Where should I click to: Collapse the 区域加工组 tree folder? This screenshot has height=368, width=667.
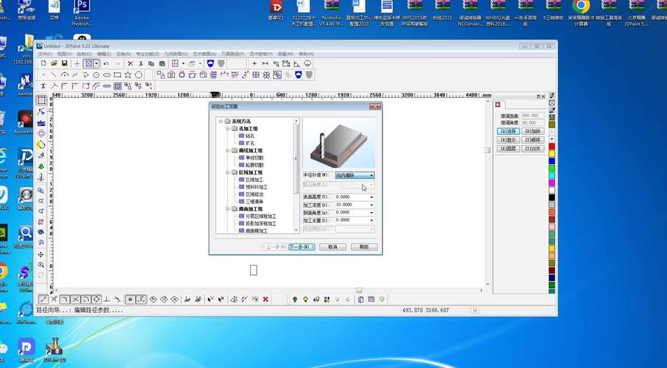click(x=227, y=172)
